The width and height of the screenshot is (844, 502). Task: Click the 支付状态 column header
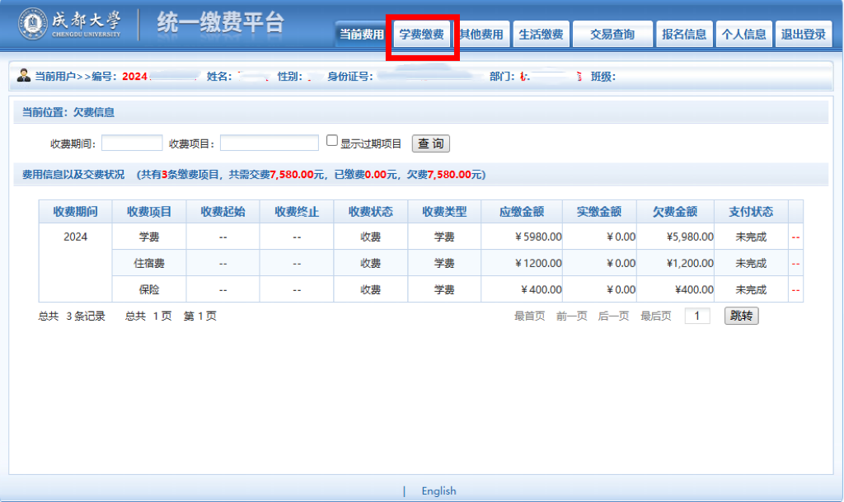point(751,212)
